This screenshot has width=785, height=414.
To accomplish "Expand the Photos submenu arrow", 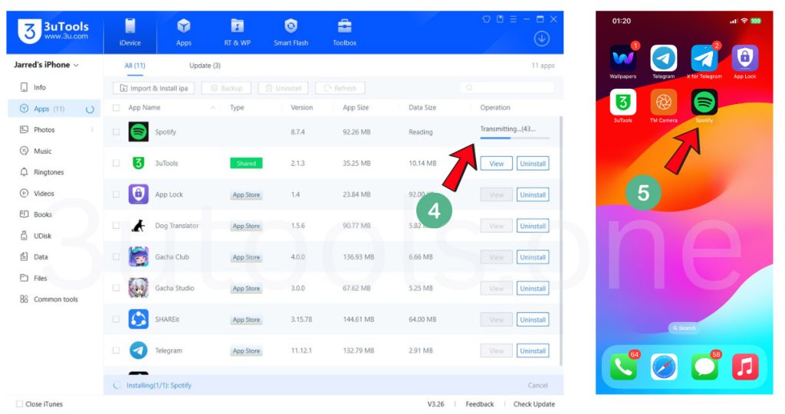I will (92, 129).
